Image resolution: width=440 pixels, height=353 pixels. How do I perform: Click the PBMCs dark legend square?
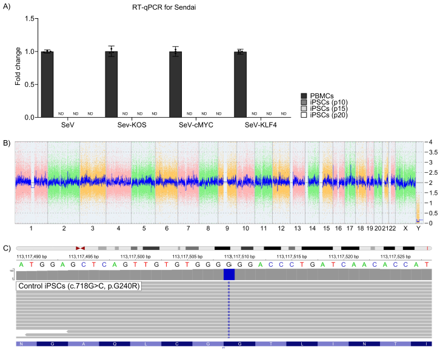[305, 96]
